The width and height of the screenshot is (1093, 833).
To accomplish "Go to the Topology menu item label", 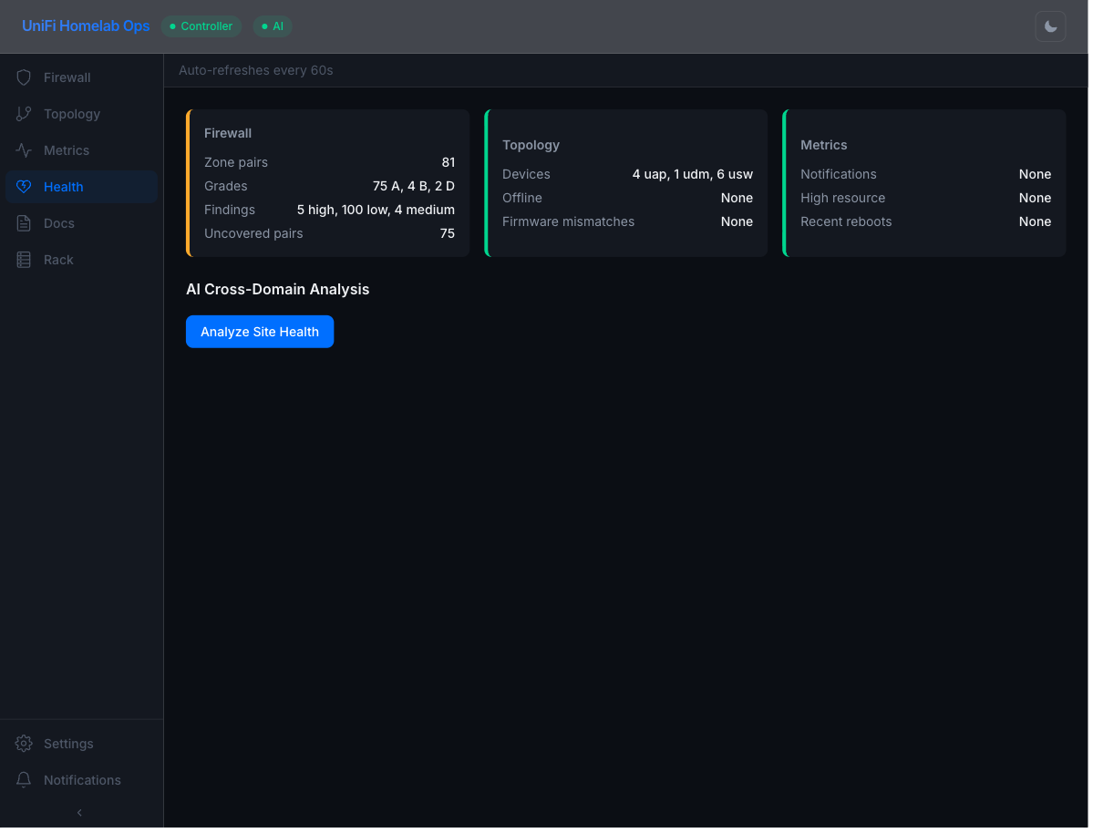I will click(x=72, y=114).
